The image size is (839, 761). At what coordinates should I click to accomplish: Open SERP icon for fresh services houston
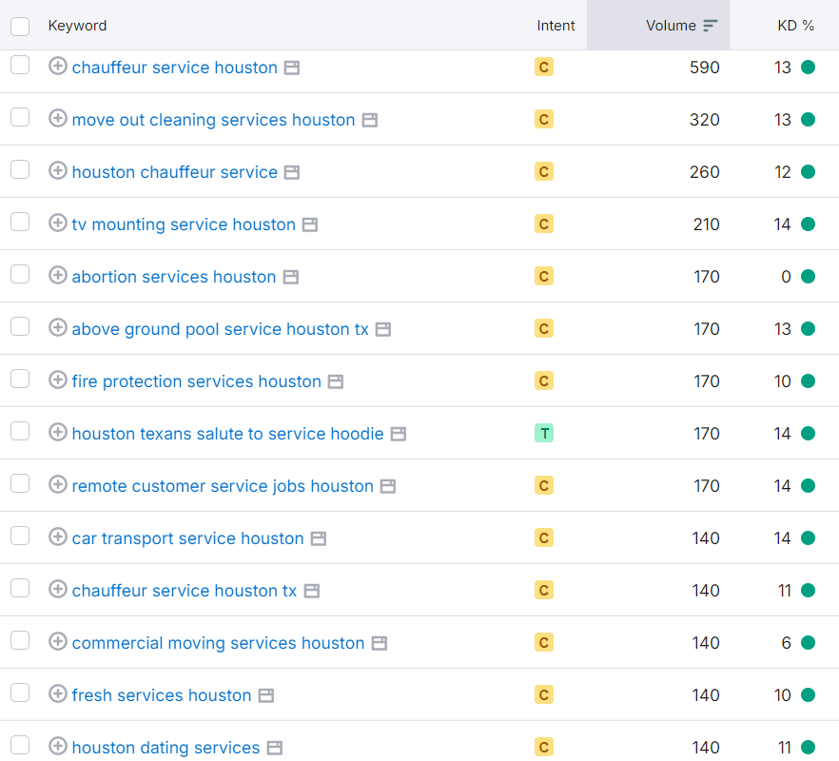coord(266,695)
